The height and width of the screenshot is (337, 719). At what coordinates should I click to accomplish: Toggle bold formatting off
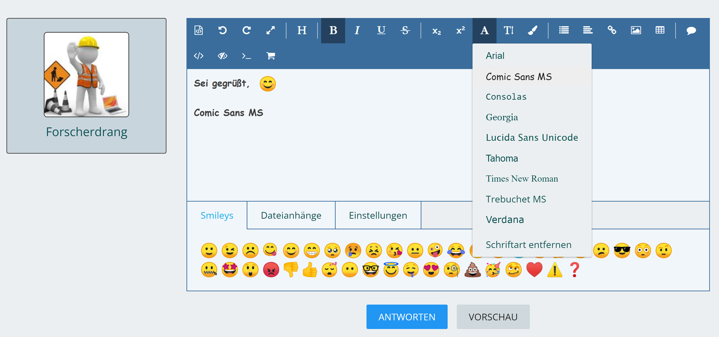pos(333,30)
